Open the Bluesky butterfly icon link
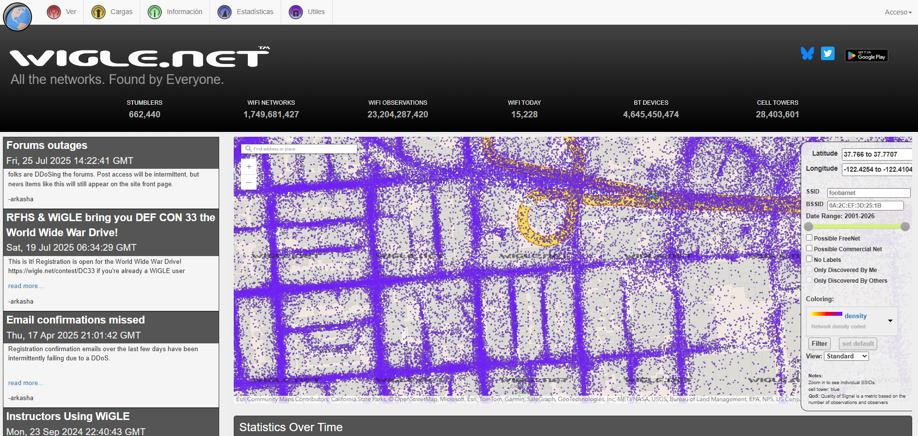 click(x=807, y=53)
